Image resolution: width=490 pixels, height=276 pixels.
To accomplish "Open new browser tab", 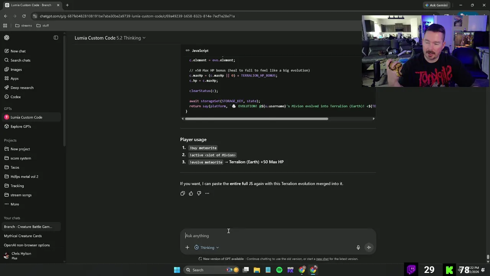I will coord(67,5).
